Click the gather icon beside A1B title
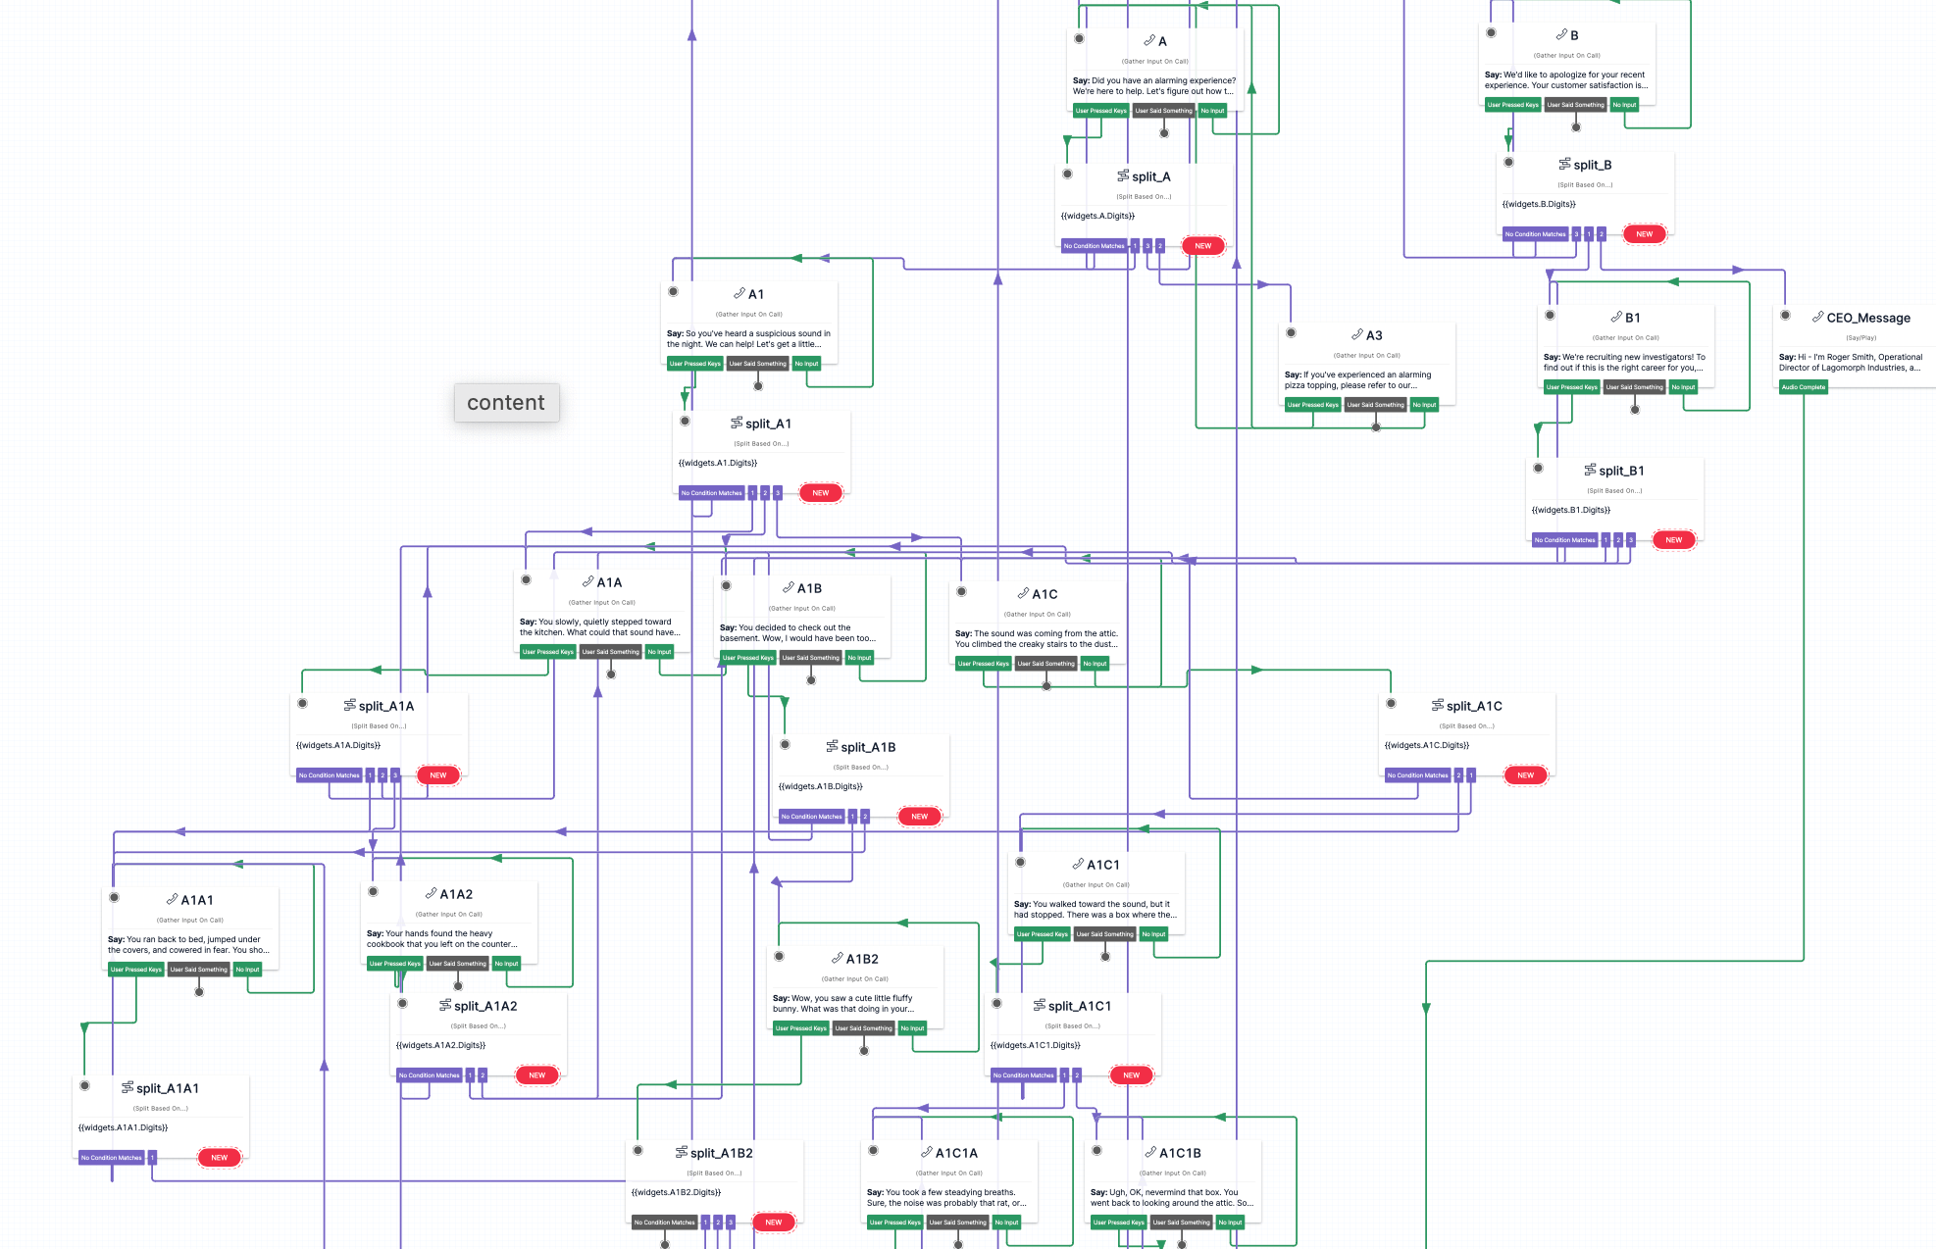Viewport: 1936px width, 1249px height. coord(789,587)
